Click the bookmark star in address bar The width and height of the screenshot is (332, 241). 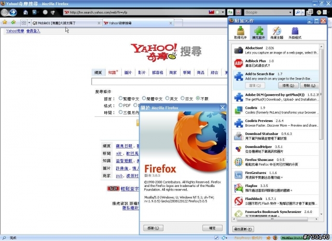tap(217, 12)
